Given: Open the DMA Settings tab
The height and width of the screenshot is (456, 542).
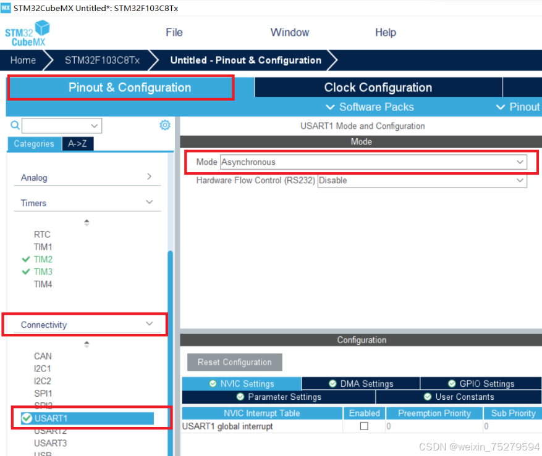Looking at the screenshot, I should pyautogui.click(x=361, y=384).
